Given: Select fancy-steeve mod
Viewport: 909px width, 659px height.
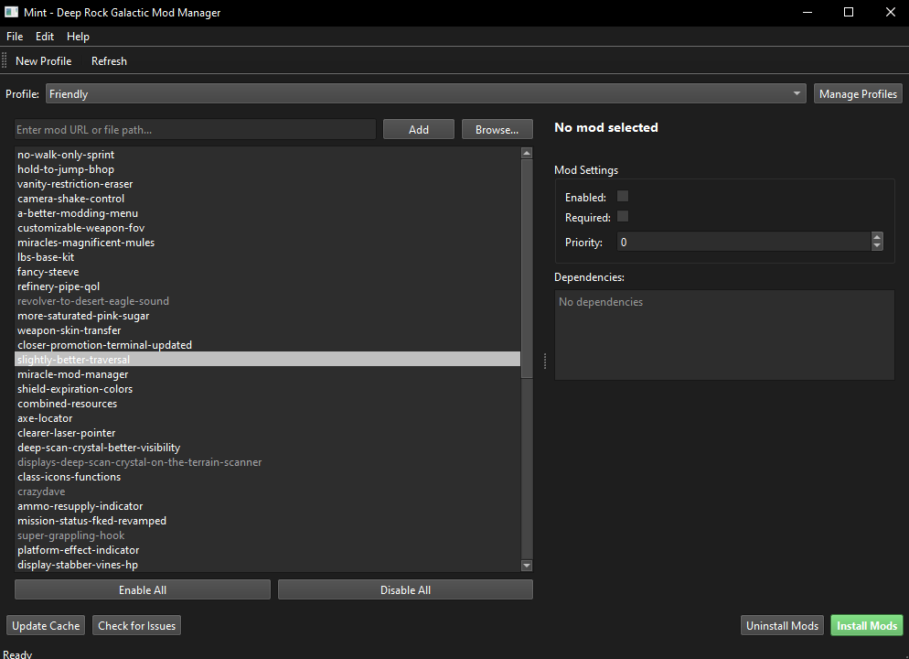Looking at the screenshot, I should (x=267, y=272).
